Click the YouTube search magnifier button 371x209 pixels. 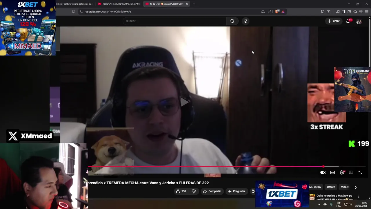tap(232, 21)
